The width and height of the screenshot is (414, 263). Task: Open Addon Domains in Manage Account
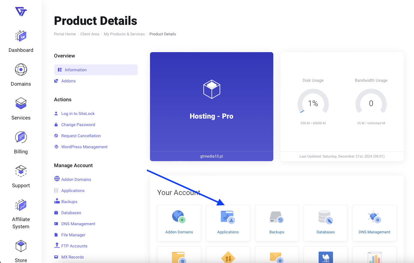pos(76,179)
